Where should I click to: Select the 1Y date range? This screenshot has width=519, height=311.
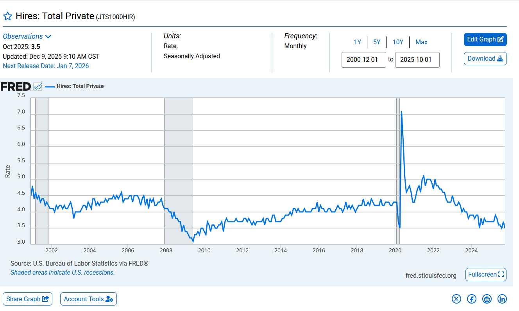coord(358,42)
